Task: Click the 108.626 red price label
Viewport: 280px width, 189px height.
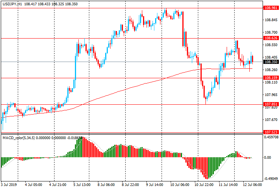Action: (271, 38)
